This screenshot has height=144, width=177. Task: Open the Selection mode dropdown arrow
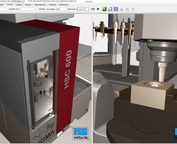(x=24, y=1)
